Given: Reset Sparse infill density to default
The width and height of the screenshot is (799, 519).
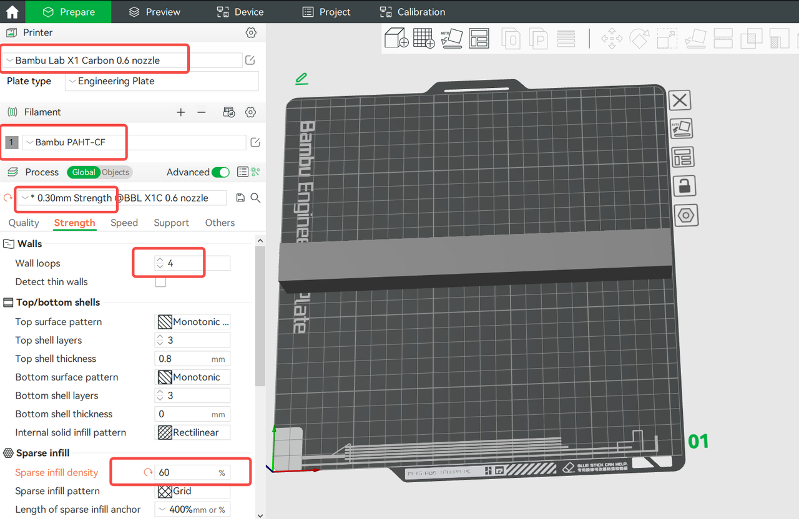Looking at the screenshot, I should [x=148, y=473].
